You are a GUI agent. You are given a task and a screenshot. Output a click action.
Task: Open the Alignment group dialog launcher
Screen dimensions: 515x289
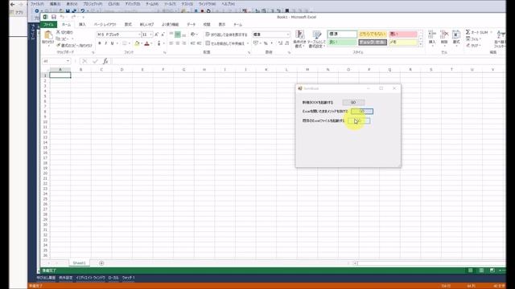[249, 52]
